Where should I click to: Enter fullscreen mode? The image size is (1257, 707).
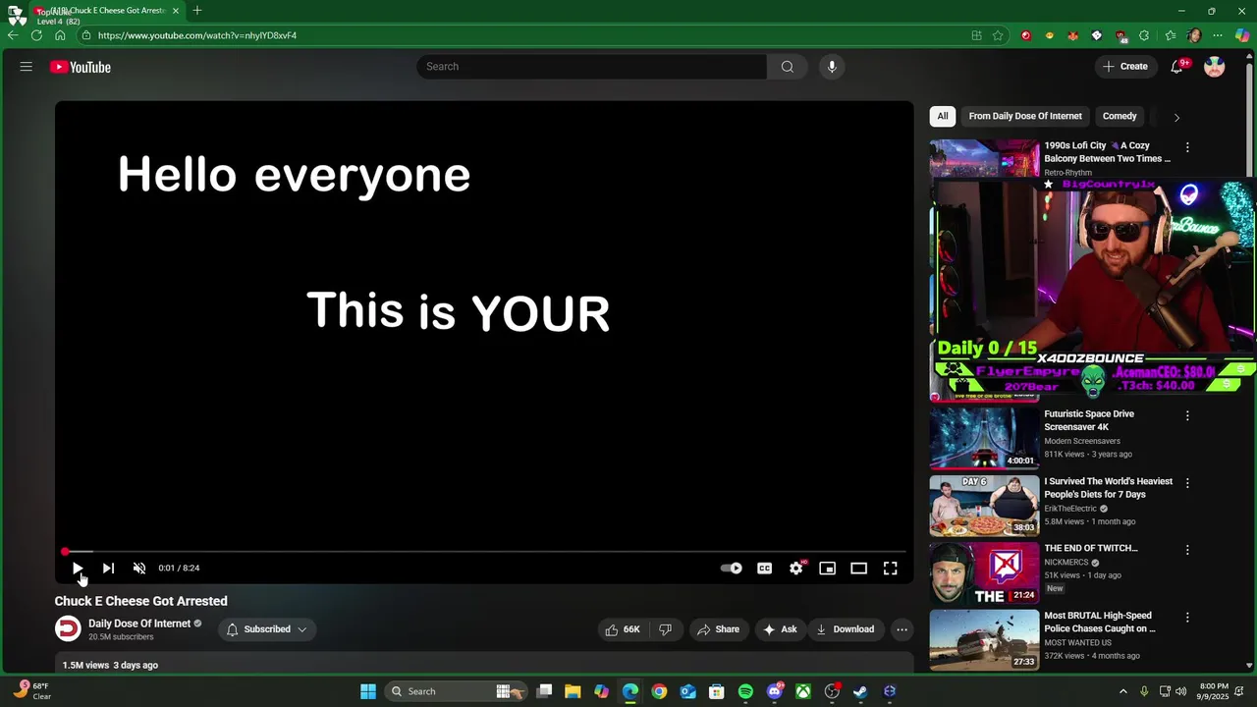coord(891,568)
